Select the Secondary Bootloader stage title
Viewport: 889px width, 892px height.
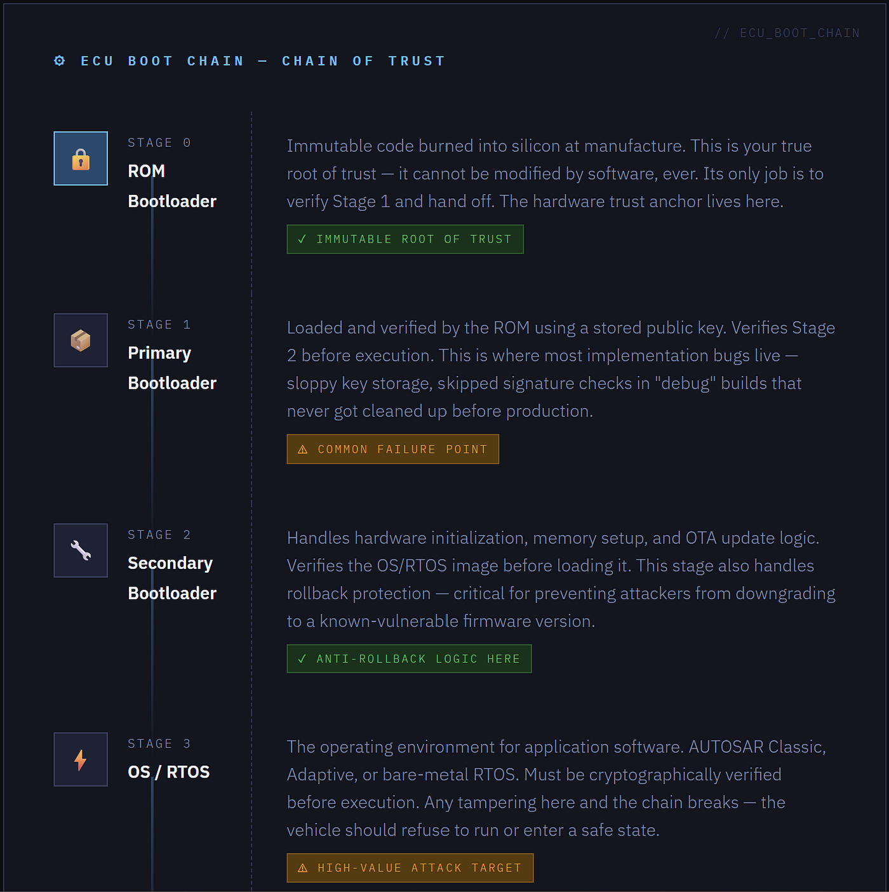[172, 578]
